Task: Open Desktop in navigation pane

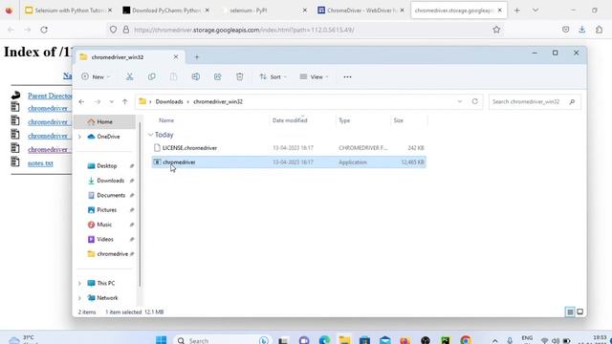Action: click(x=106, y=166)
